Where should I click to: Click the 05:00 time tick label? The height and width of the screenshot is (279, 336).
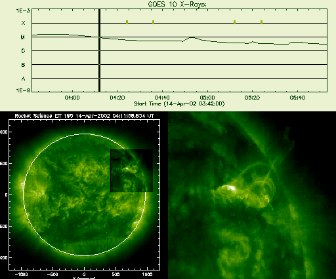207,98
